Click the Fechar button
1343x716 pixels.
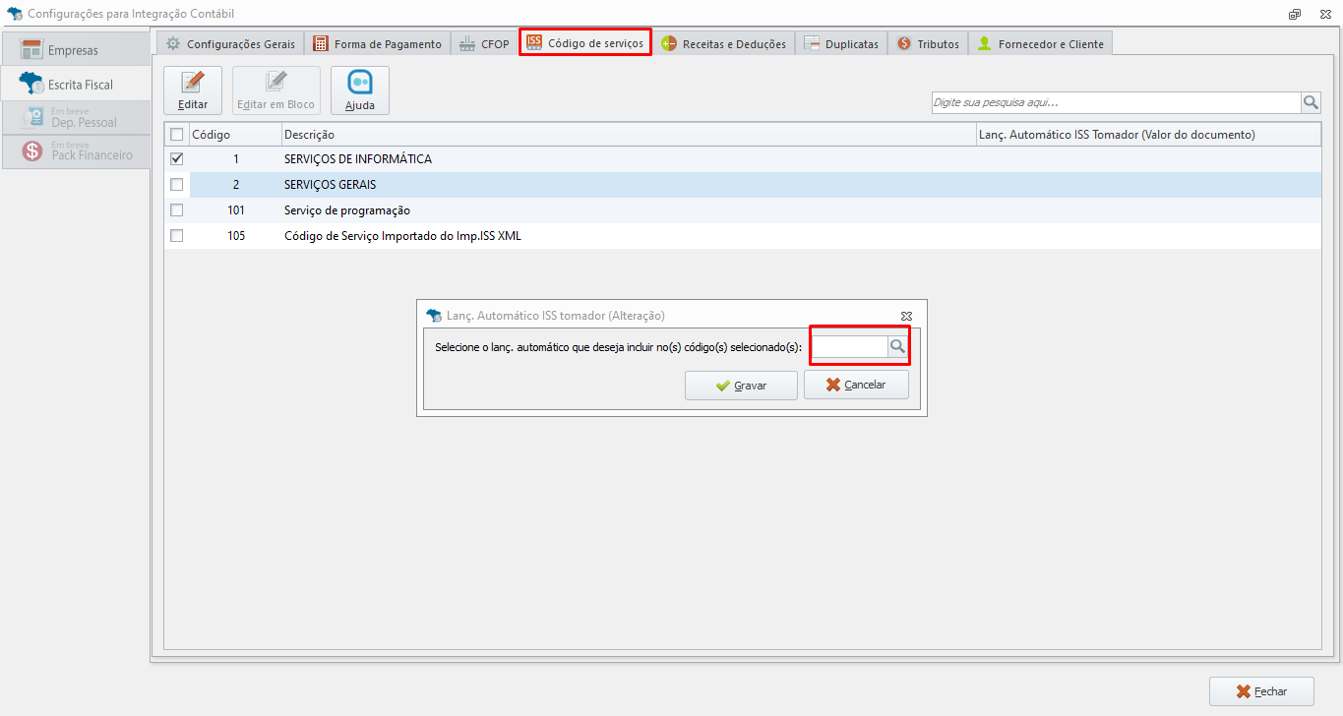(x=1261, y=691)
